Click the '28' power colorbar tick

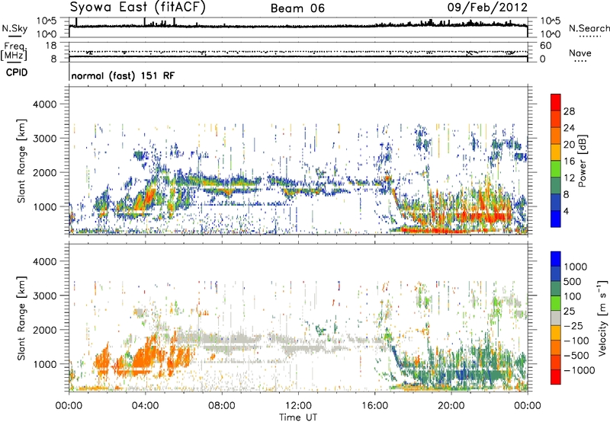coord(569,111)
